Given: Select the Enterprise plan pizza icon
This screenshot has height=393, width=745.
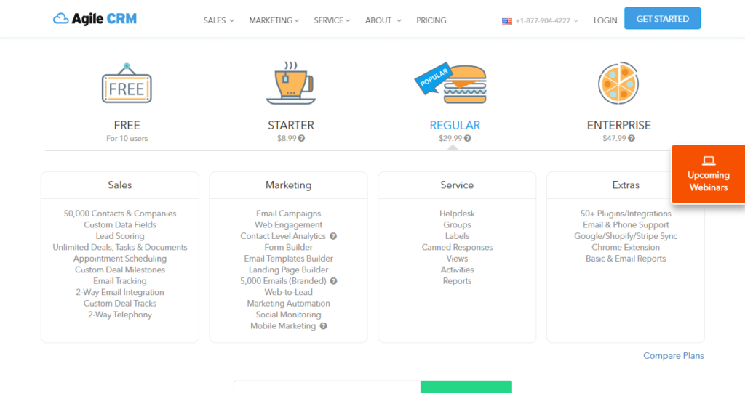Looking at the screenshot, I should pos(618,83).
